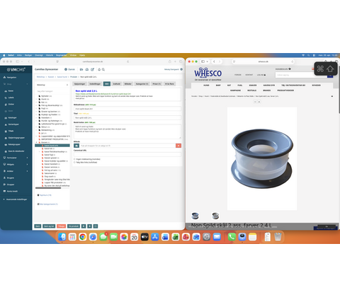Image resolution: width=340 pixels, height=297 pixels.
Task: Expand Formularer in the VMCMS sidebar
Action: coord(27,158)
